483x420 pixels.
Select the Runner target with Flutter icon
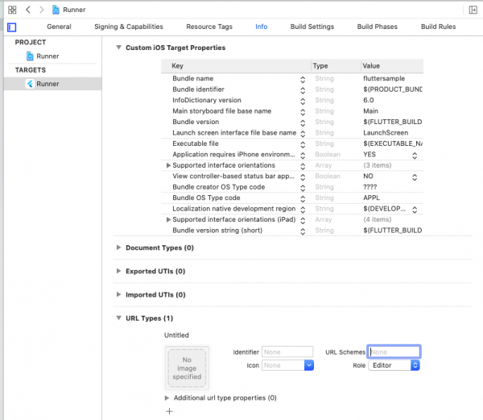(x=47, y=84)
